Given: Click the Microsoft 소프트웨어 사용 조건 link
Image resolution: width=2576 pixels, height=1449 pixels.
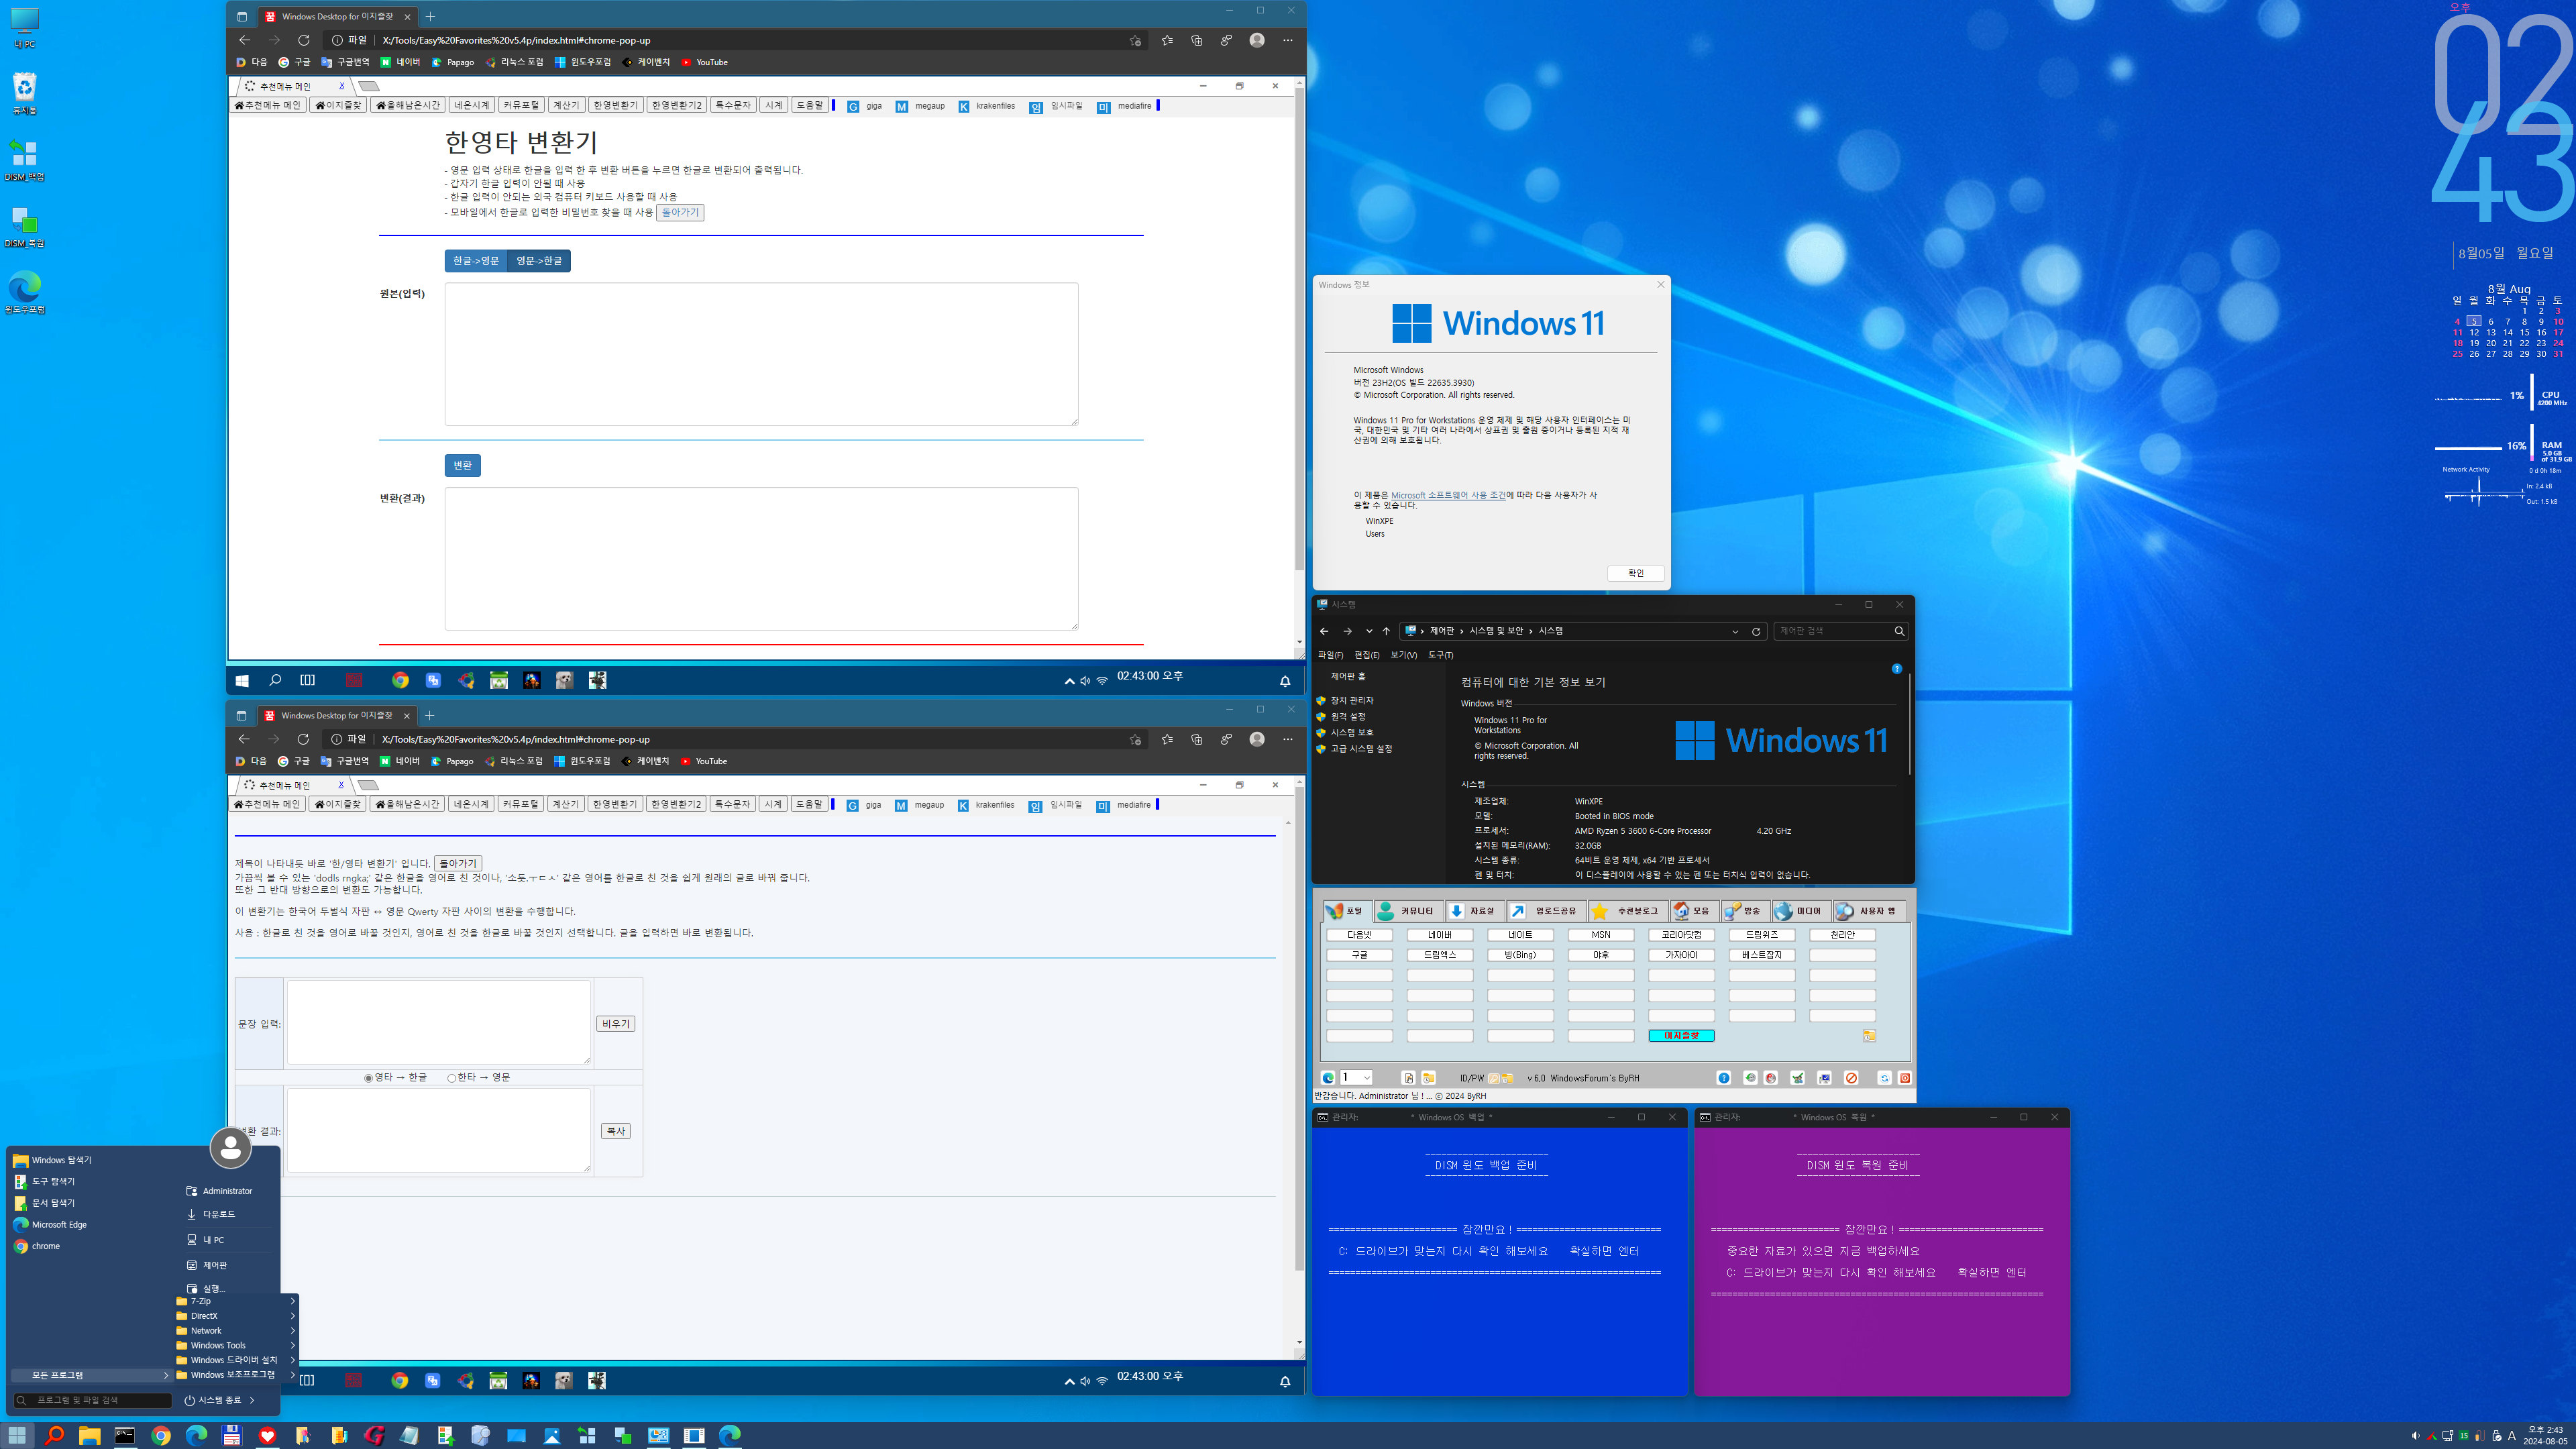Looking at the screenshot, I should click(1448, 495).
